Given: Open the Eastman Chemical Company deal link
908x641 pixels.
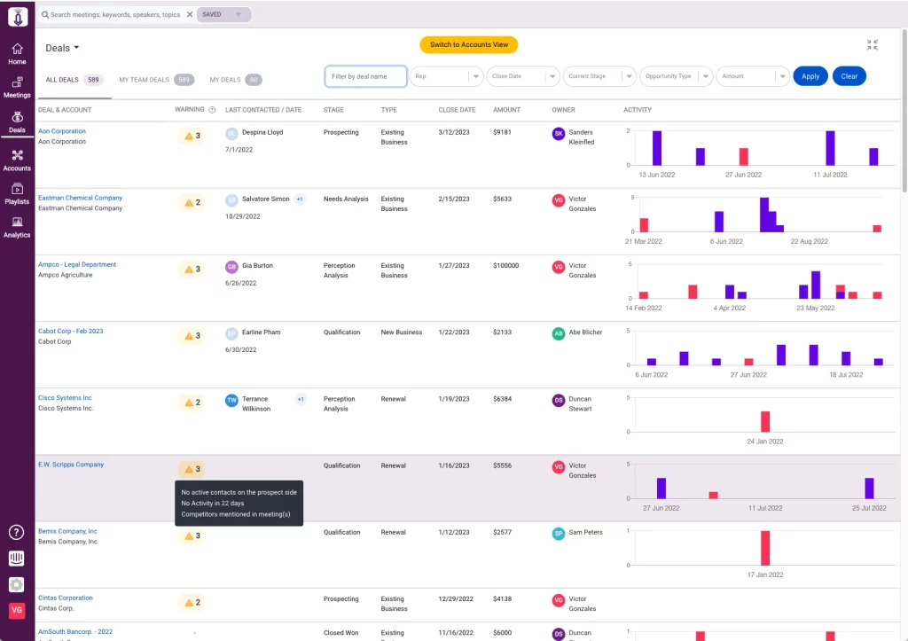Looking at the screenshot, I should pos(81,198).
